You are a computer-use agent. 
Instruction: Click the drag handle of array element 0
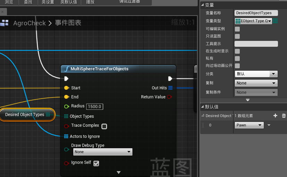(x=203, y=125)
